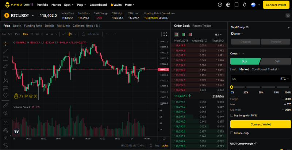The height and width of the screenshot is (150, 292).
Task: Click the redo arrow on chart toolbar
Action: tap(115, 34)
